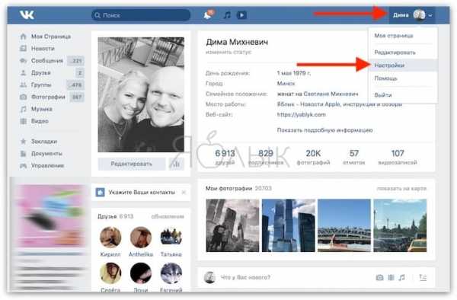457x300 pixels.
Task: Open the music note icon in header
Action: [227, 15]
